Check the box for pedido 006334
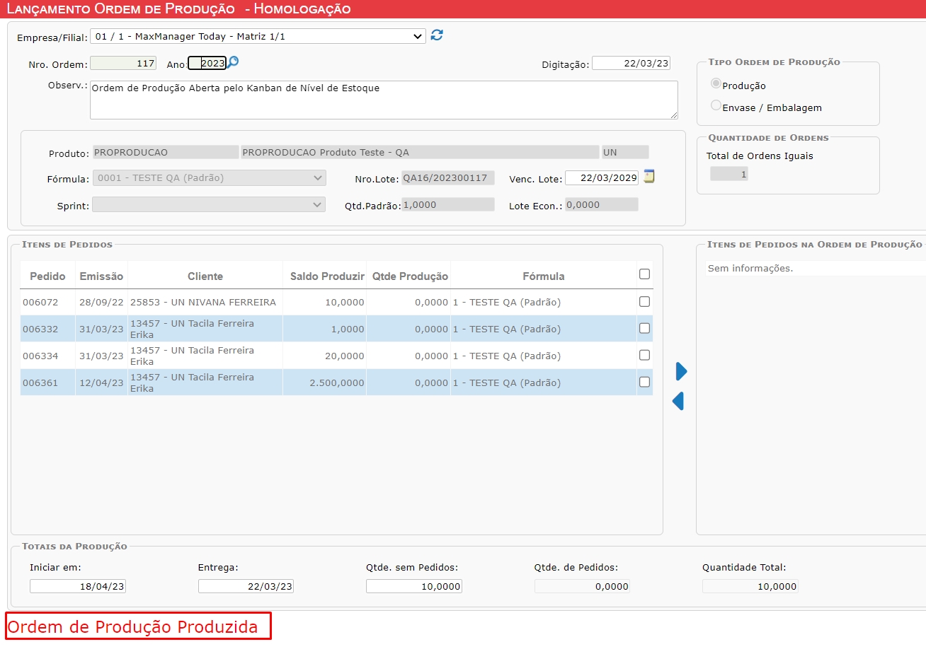Screen dimensions: 926x654 tap(644, 355)
